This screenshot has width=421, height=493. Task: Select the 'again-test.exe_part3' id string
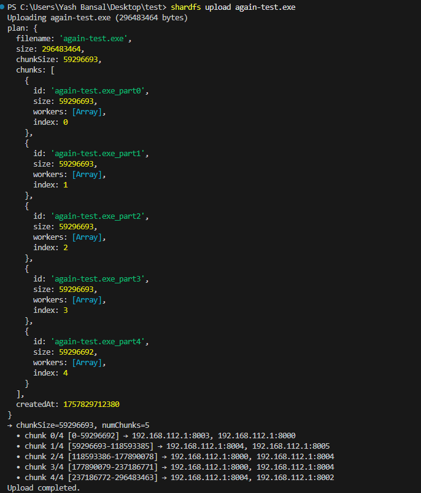99,279
